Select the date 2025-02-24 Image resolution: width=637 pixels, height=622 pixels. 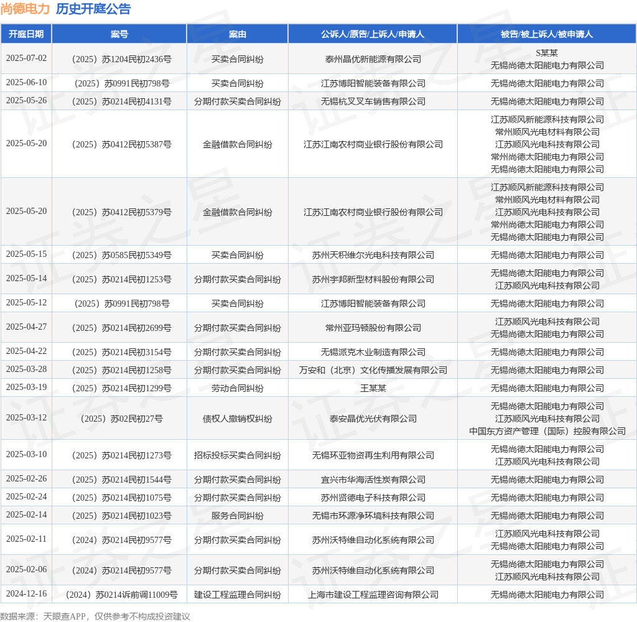pyautogui.click(x=26, y=496)
